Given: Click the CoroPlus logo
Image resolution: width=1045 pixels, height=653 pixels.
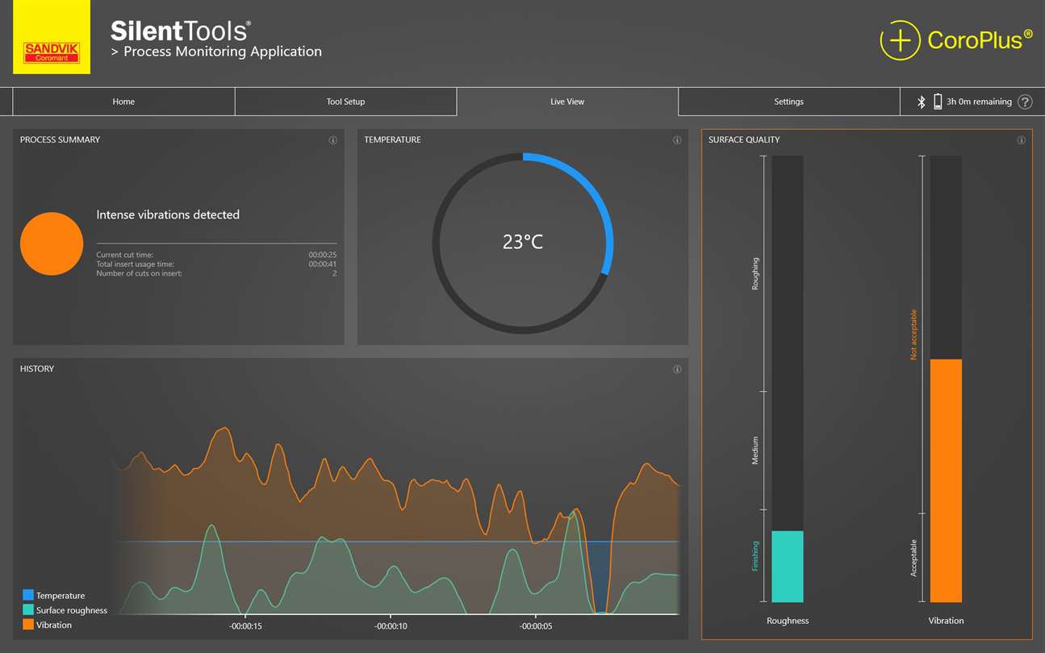Looking at the screenshot, I should pyautogui.click(x=956, y=40).
